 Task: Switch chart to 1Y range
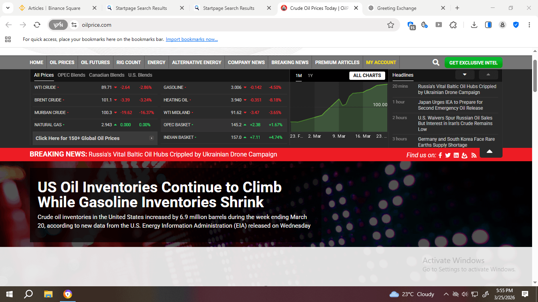[x=310, y=75]
